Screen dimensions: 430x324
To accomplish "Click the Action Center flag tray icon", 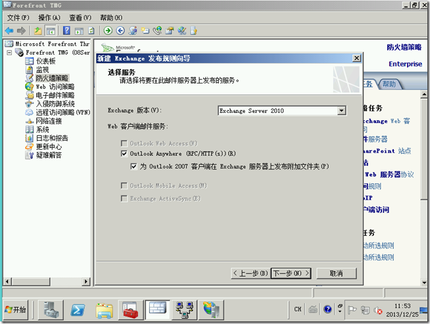I will click(352, 310).
